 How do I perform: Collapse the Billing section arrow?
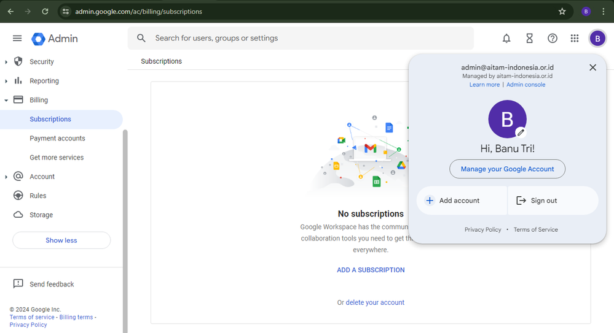click(6, 100)
